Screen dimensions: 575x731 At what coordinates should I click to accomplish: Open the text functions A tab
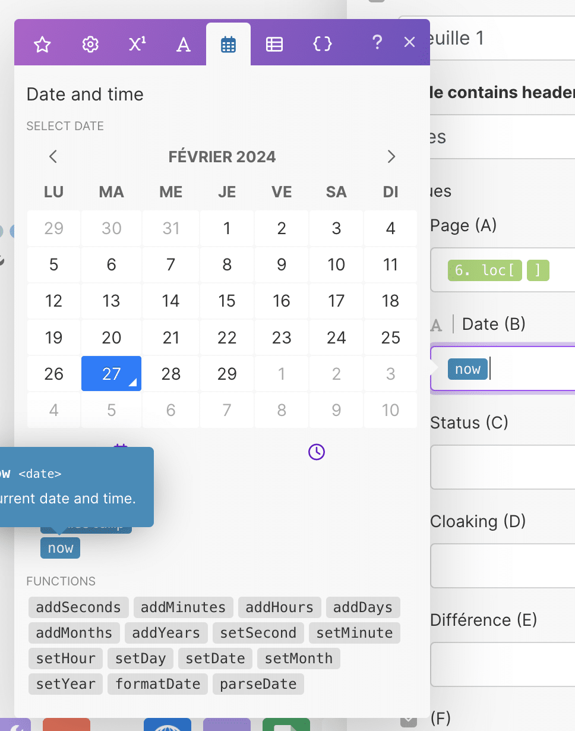coord(184,45)
